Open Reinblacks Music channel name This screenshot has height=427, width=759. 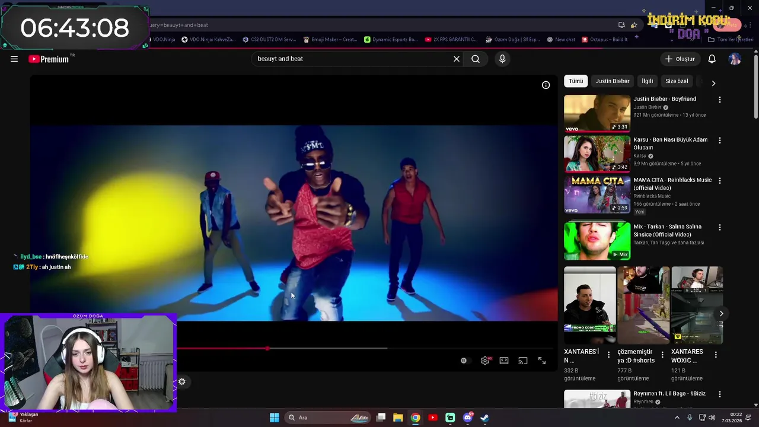tap(652, 196)
